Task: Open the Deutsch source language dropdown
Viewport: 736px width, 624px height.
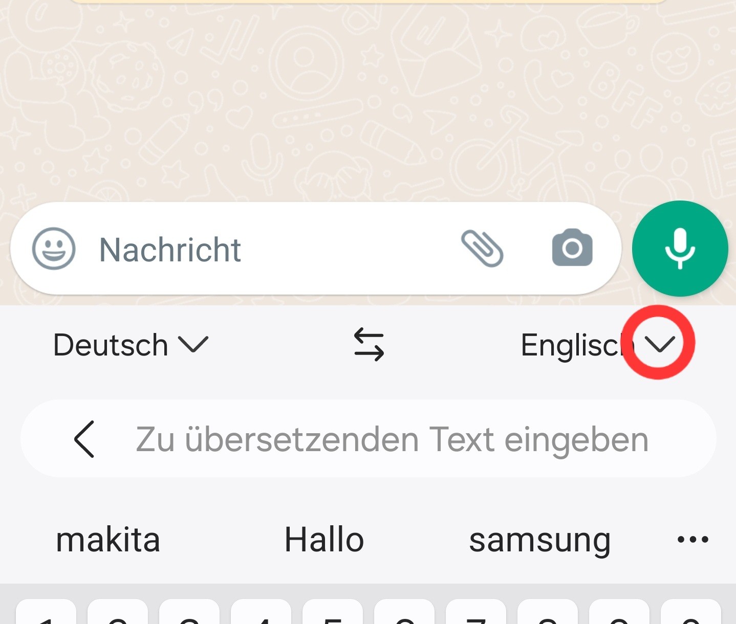Action: pos(131,345)
